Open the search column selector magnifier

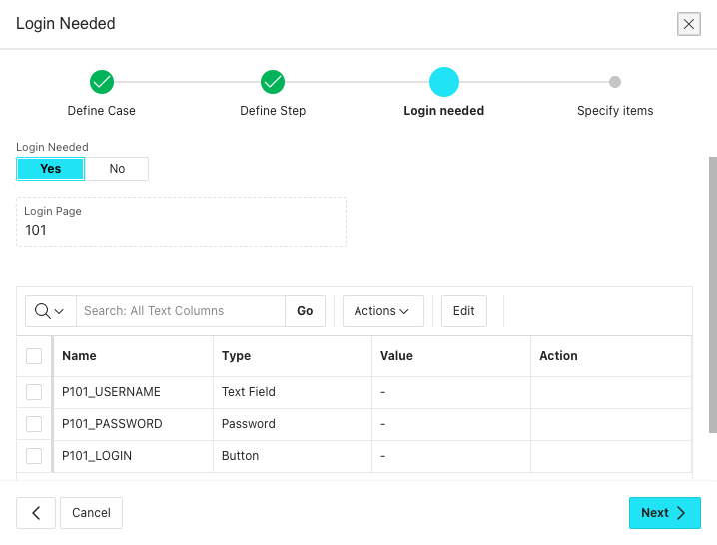50,311
